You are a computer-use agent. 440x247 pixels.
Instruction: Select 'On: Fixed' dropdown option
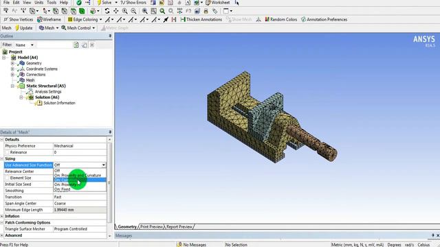coord(80,189)
